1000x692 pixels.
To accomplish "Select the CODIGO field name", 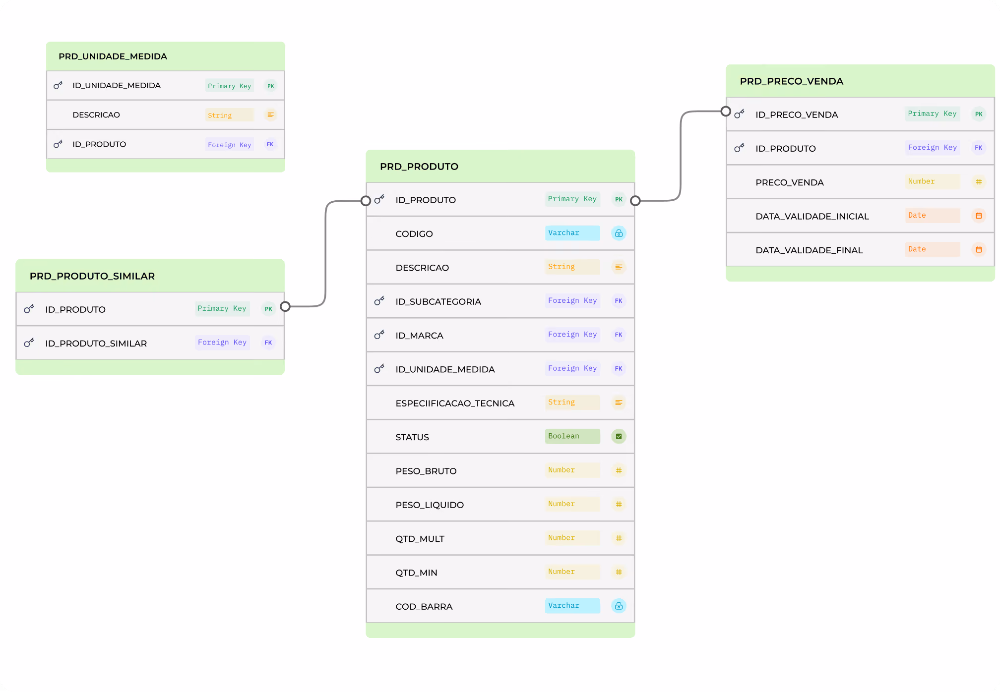I will tap(414, 234).
